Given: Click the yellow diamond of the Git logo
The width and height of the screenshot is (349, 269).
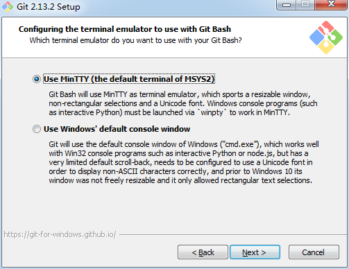Looking at the screenshot, I should coord(326,47).
